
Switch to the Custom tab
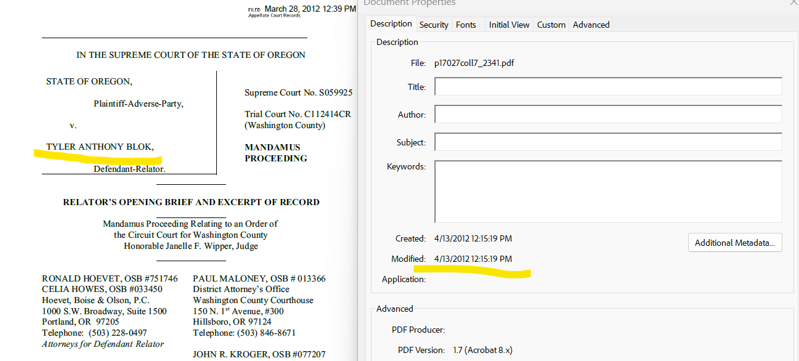(551, 24)
